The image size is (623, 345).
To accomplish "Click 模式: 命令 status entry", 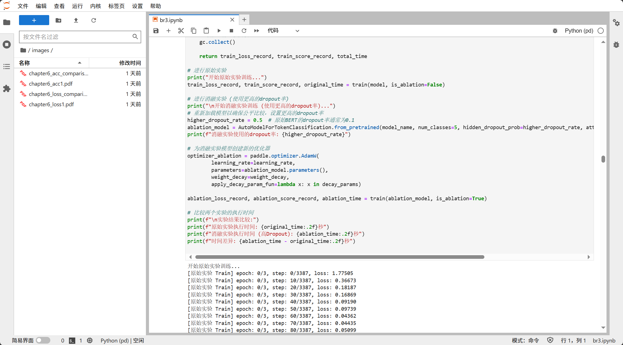I will click(x=525, y=341).
